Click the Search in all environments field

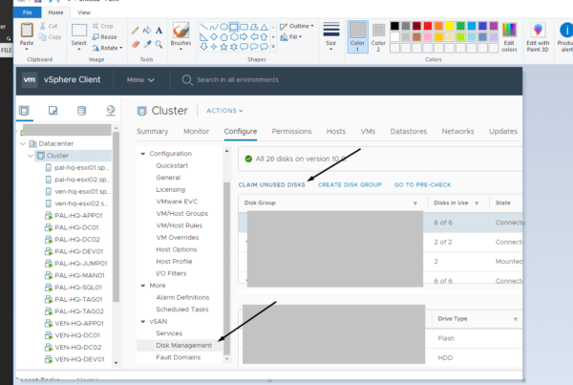coord(238,80)
